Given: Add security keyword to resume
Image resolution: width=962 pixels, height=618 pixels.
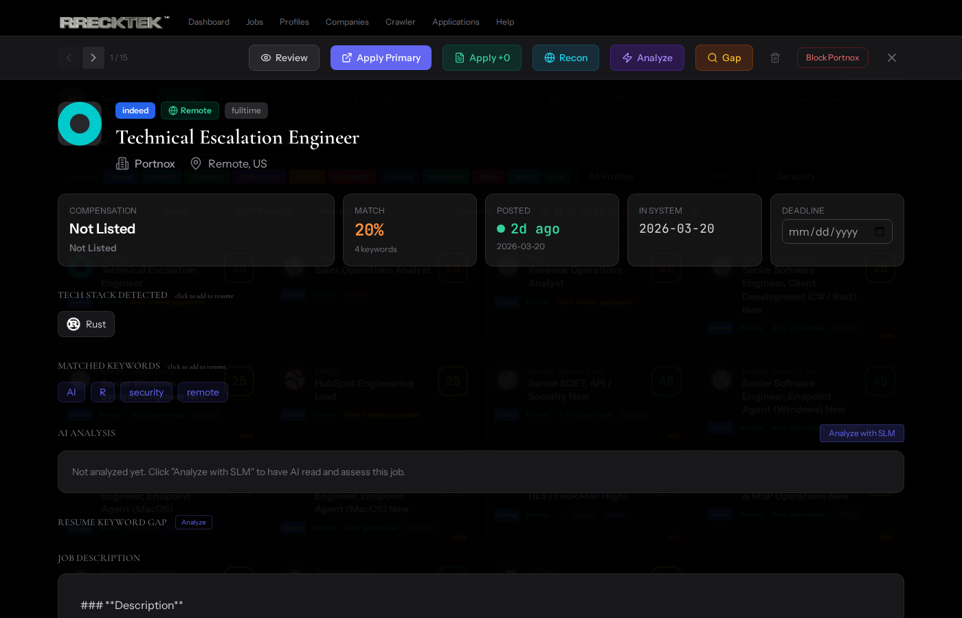Looking at the screenshot, I should pyautogui.click(x=146, y=392).
